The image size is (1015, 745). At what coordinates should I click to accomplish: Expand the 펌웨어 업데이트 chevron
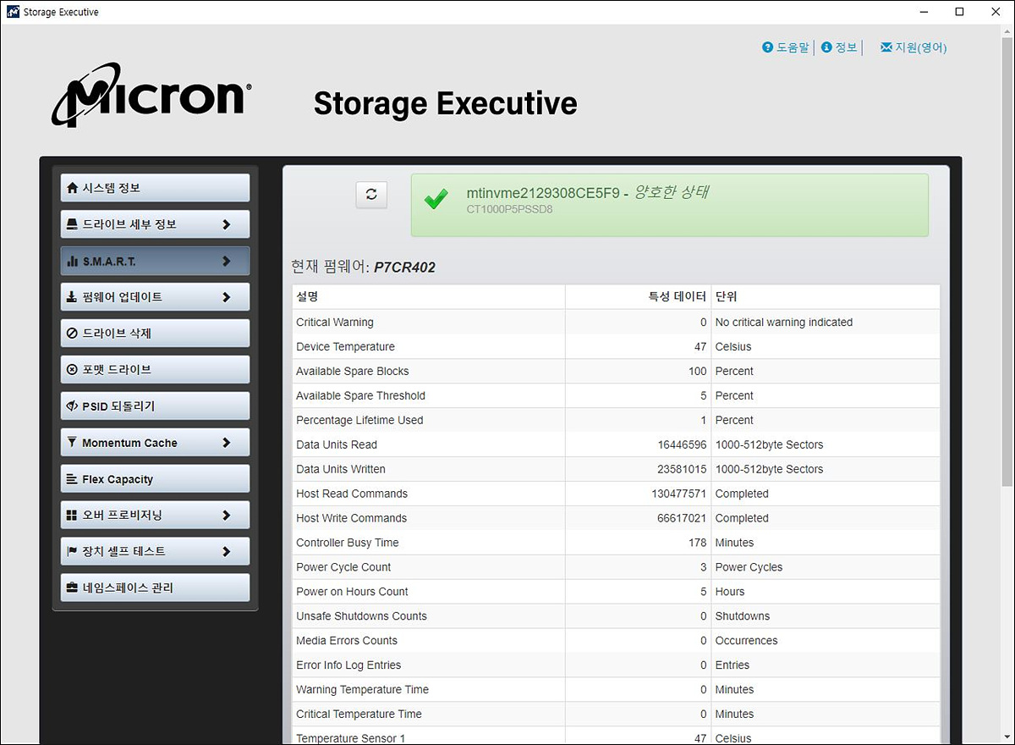226,297
